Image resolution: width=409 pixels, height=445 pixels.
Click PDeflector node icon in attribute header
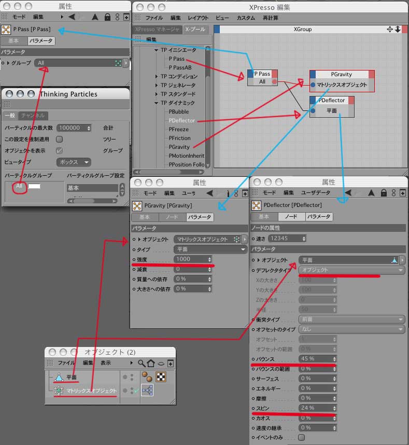tap(256, 205)
